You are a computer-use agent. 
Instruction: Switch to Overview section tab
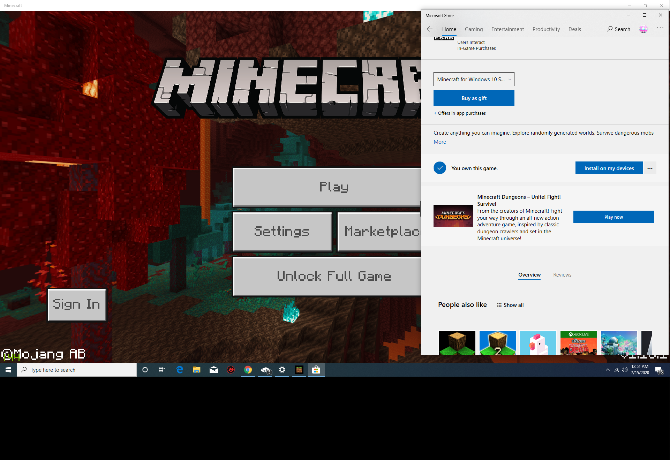(529, 275)
